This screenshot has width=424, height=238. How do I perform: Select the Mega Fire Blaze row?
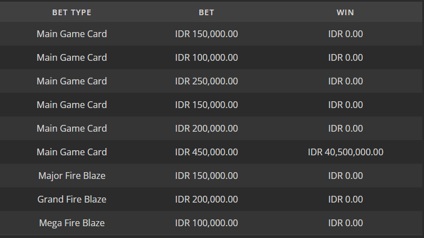pos(211,223)
